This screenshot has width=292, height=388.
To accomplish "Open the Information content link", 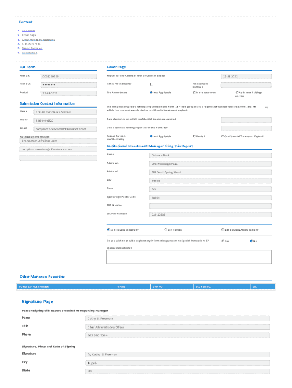I will point(30,53).
